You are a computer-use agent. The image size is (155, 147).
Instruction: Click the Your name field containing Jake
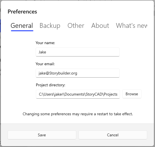pyautogui.click(x=78, y=52)
